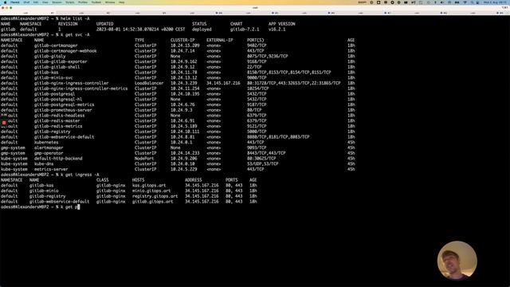Click the presenter webcam thumbnail
510x287 pixels.
coord(457,261)
